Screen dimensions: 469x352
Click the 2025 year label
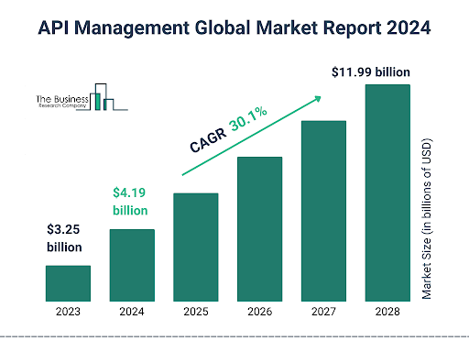(x=196, y=312)
